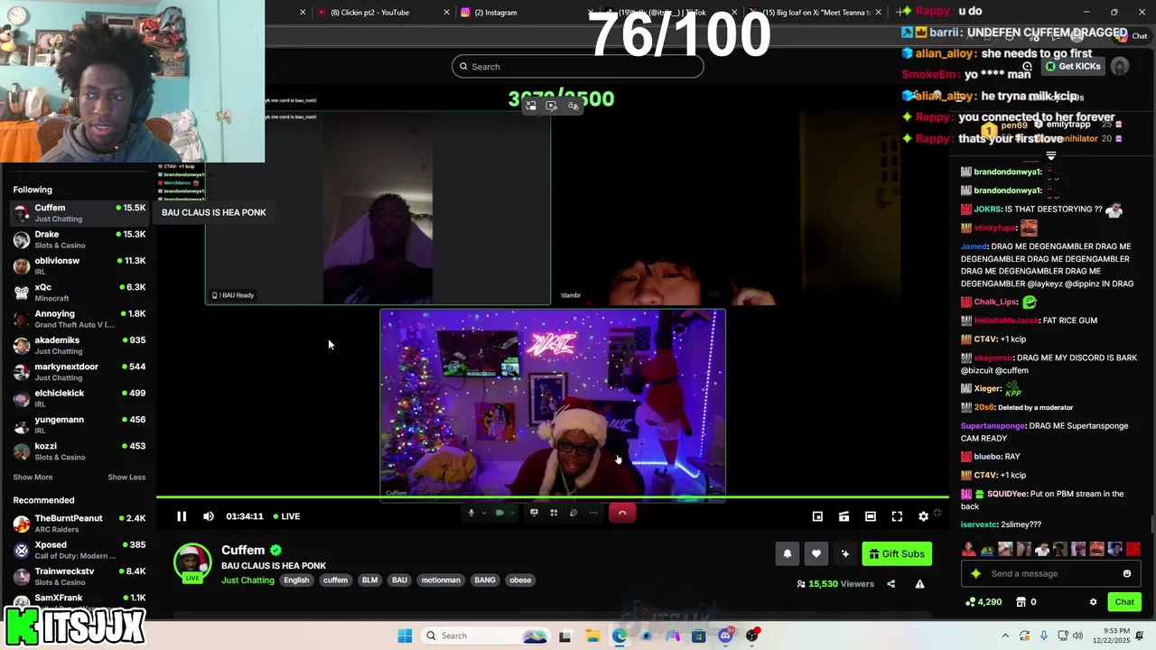Open the channel points balance 4,290
Image resolution: width=1156 pixels, height=650 pixels.
click(x=984, y=602)
